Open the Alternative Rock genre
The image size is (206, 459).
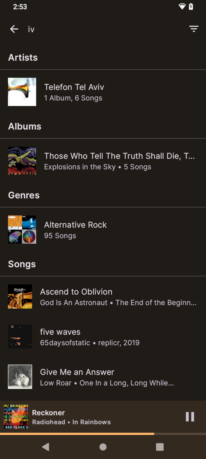click(x=103, y=229)
